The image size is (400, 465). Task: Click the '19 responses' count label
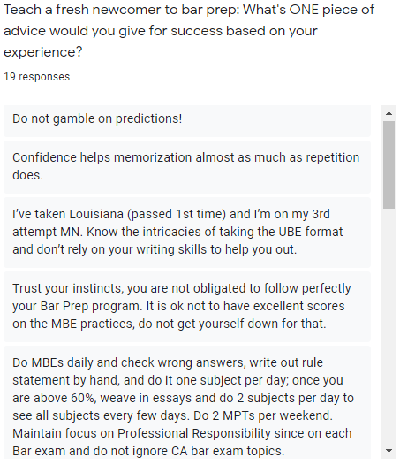point(37,77)
